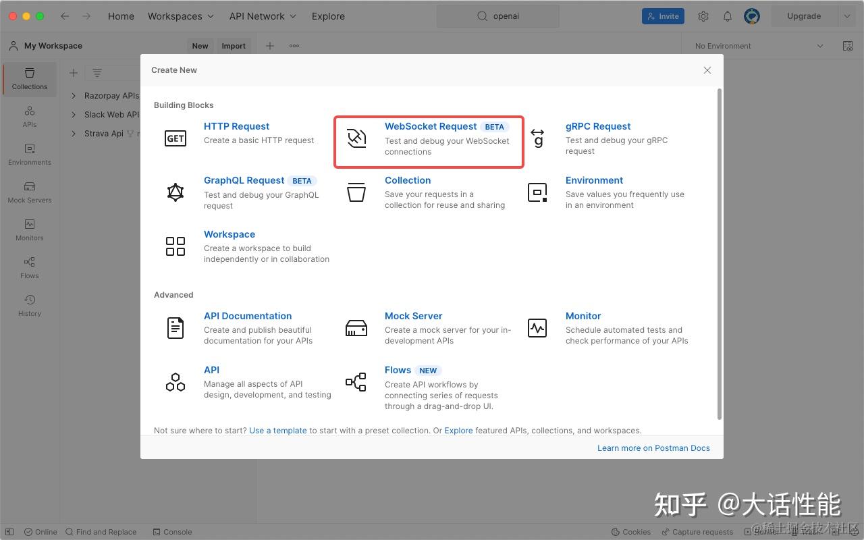Open the Environments sidebar icon
The image size is (864, 540).
pyautogui.click(x=29, y=155)
